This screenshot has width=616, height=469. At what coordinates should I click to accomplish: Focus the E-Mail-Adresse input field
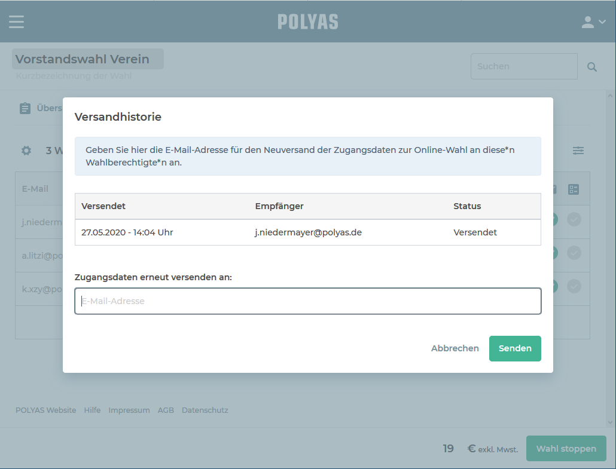[x=308, y=301]
